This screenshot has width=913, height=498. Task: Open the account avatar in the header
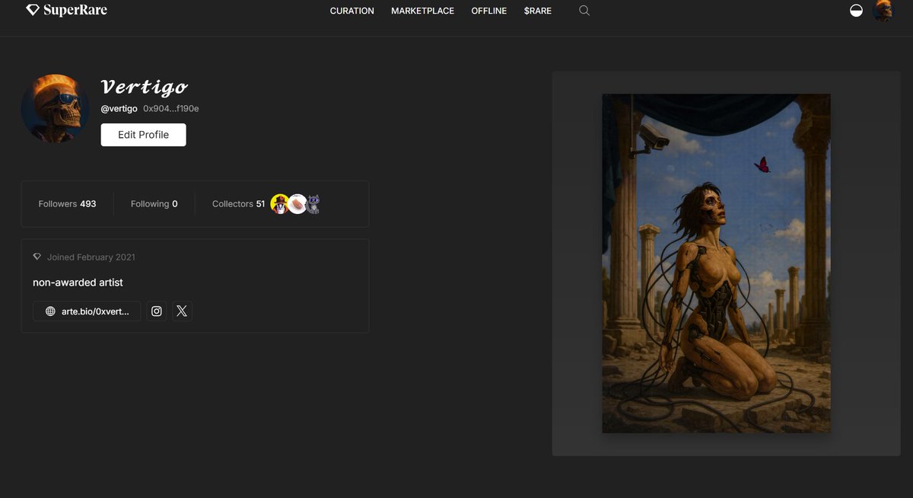(883, 11)
